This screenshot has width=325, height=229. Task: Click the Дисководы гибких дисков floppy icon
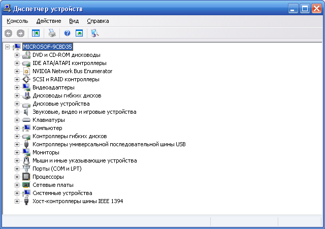pos(26,95)
